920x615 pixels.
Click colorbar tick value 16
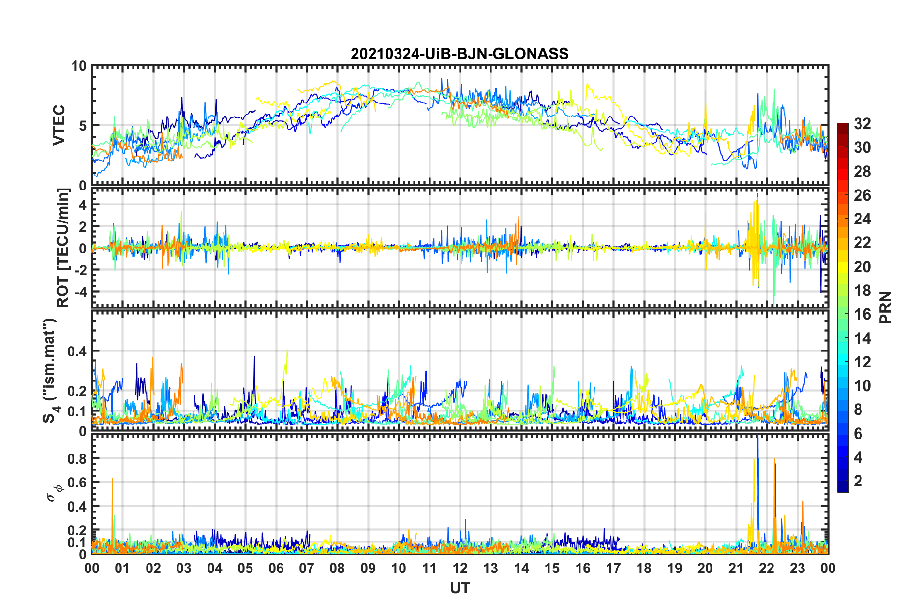coord(862,314)
